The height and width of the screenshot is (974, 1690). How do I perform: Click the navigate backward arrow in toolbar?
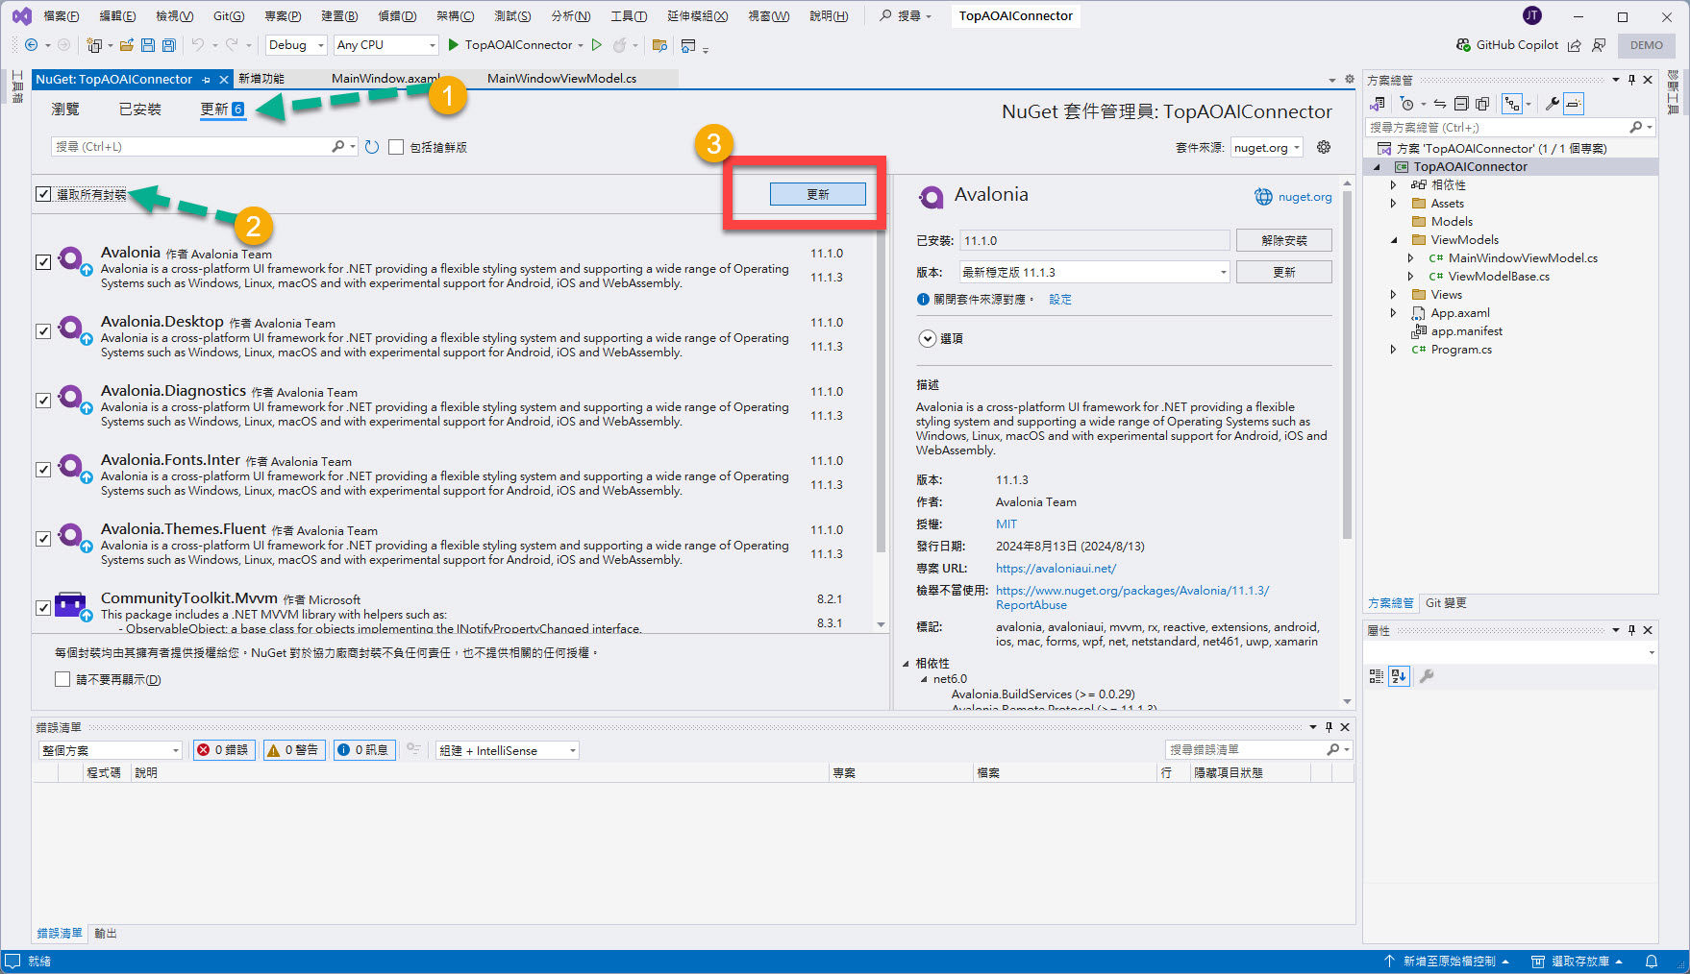[x=32, y=45]
